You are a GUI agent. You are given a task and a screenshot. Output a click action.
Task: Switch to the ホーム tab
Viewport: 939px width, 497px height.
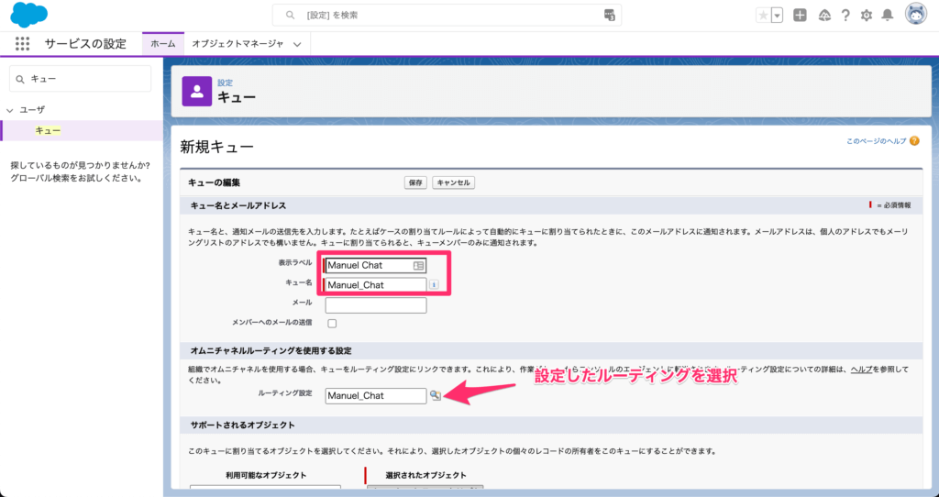click(162, 44)
